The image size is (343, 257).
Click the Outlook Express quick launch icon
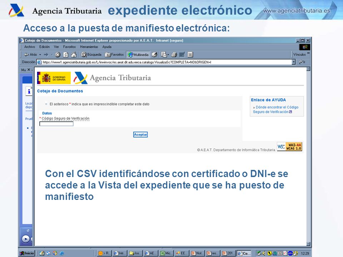pyautogui.click(x=48, y=253)
